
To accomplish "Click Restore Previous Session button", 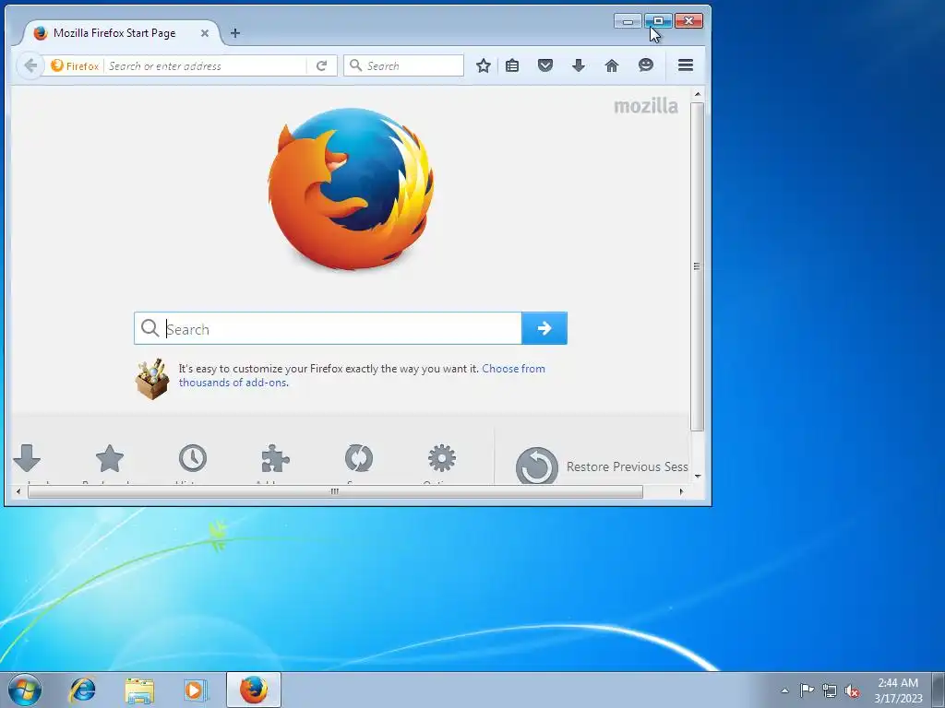I will pos(602,466).
